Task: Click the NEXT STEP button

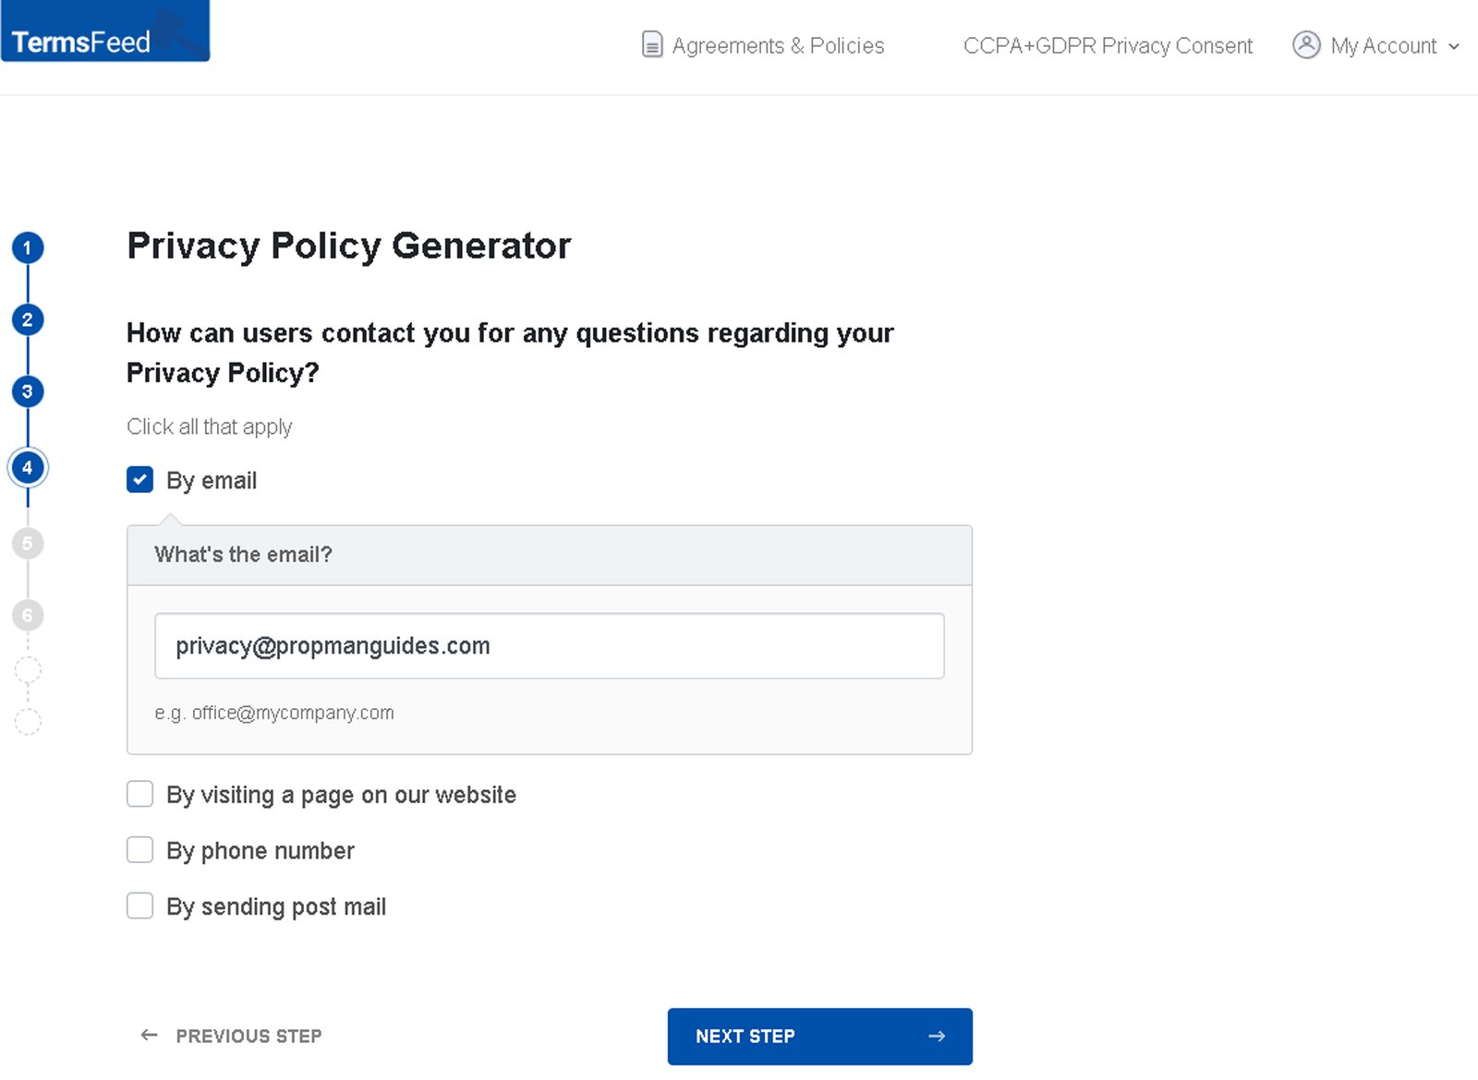Action: 820,1037
